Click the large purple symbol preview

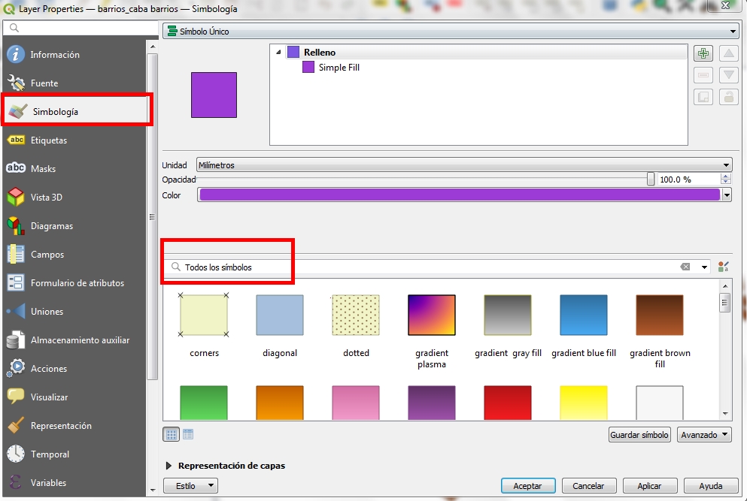(x=214, y=95)
